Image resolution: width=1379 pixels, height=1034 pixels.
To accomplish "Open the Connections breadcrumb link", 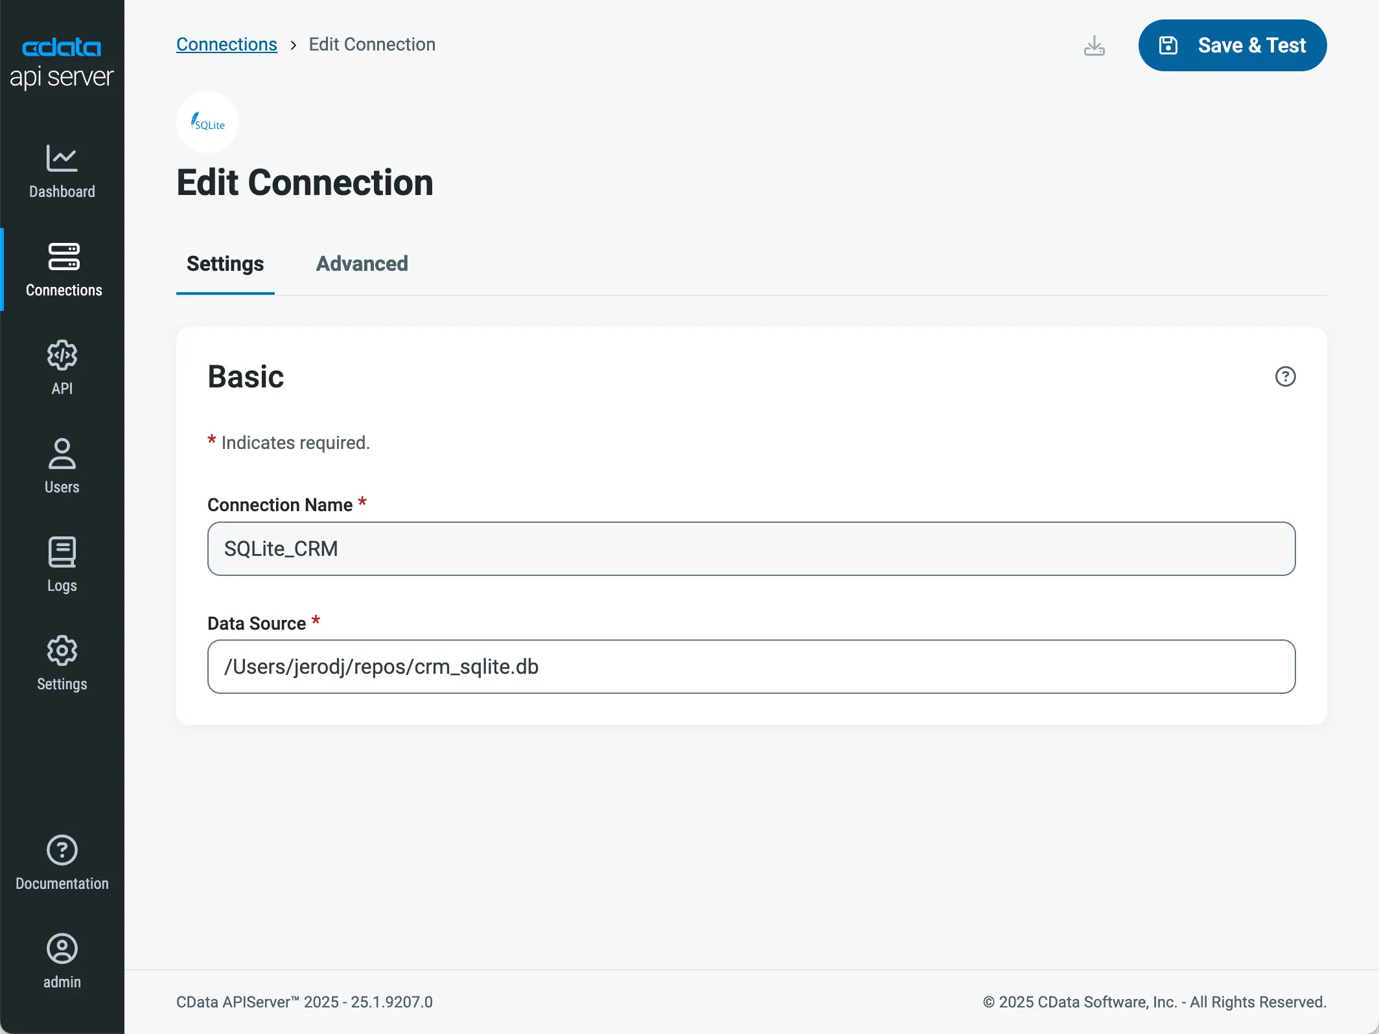I will (227, 44).
